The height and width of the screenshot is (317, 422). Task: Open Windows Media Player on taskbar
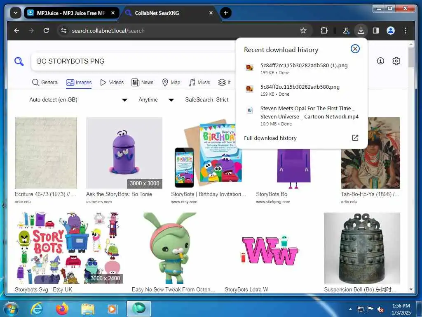tap(112, 309)
